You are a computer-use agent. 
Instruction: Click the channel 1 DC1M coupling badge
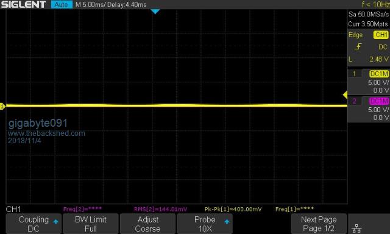tap(379, 74)
